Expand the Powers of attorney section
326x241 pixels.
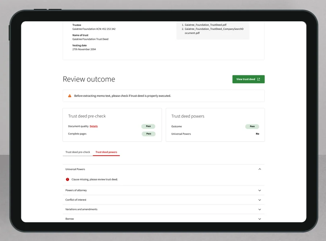coord(163,190)
